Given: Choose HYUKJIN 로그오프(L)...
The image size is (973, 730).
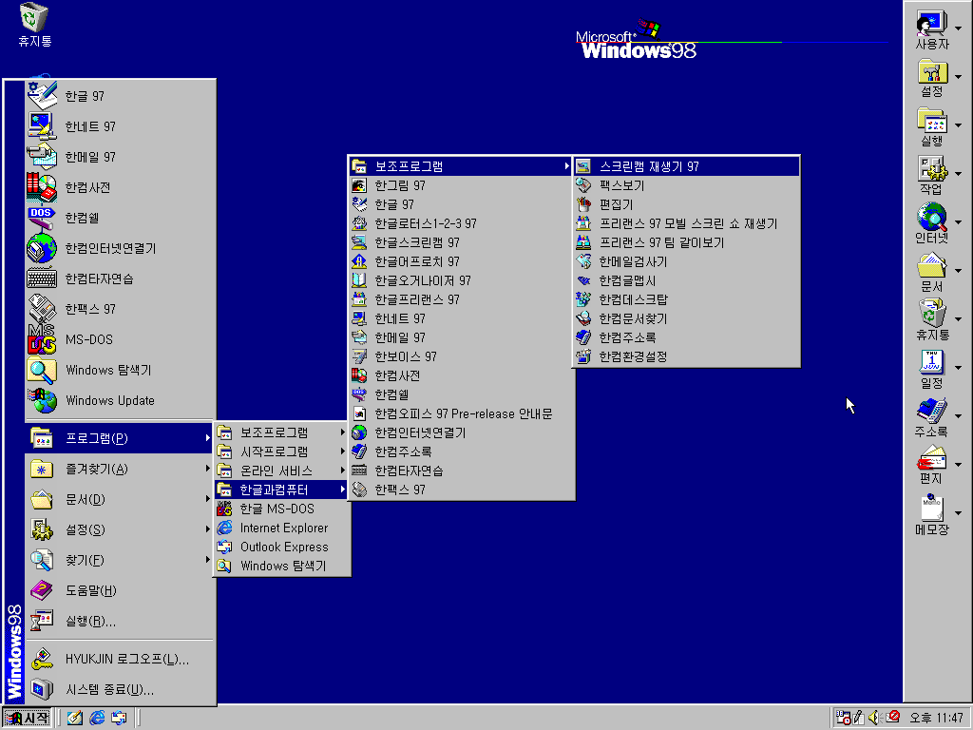Looking at the screenshot, I should [x=121, y=660].
